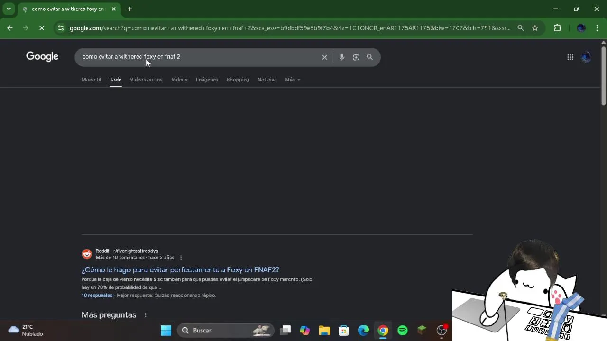Open the Google apps grid
Viewport: 607px width, 341px height.
click(570, 57)
